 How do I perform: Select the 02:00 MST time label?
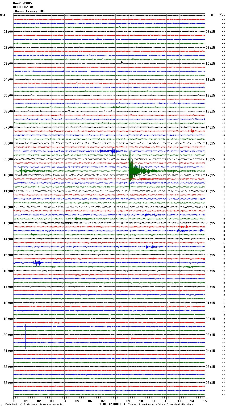(8, 48)
